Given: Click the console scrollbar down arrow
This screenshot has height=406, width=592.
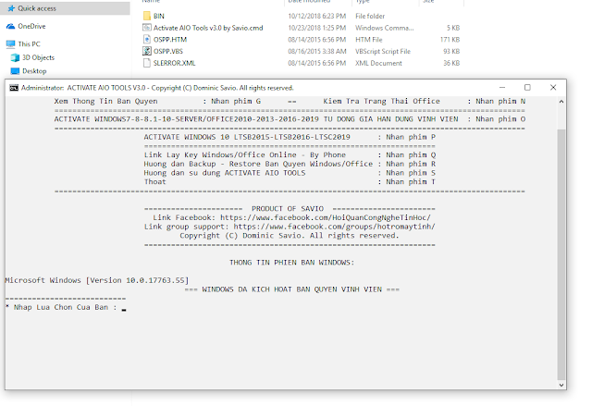Looking at the screenshot, I should pyautogui.click(x=561, y=385).
